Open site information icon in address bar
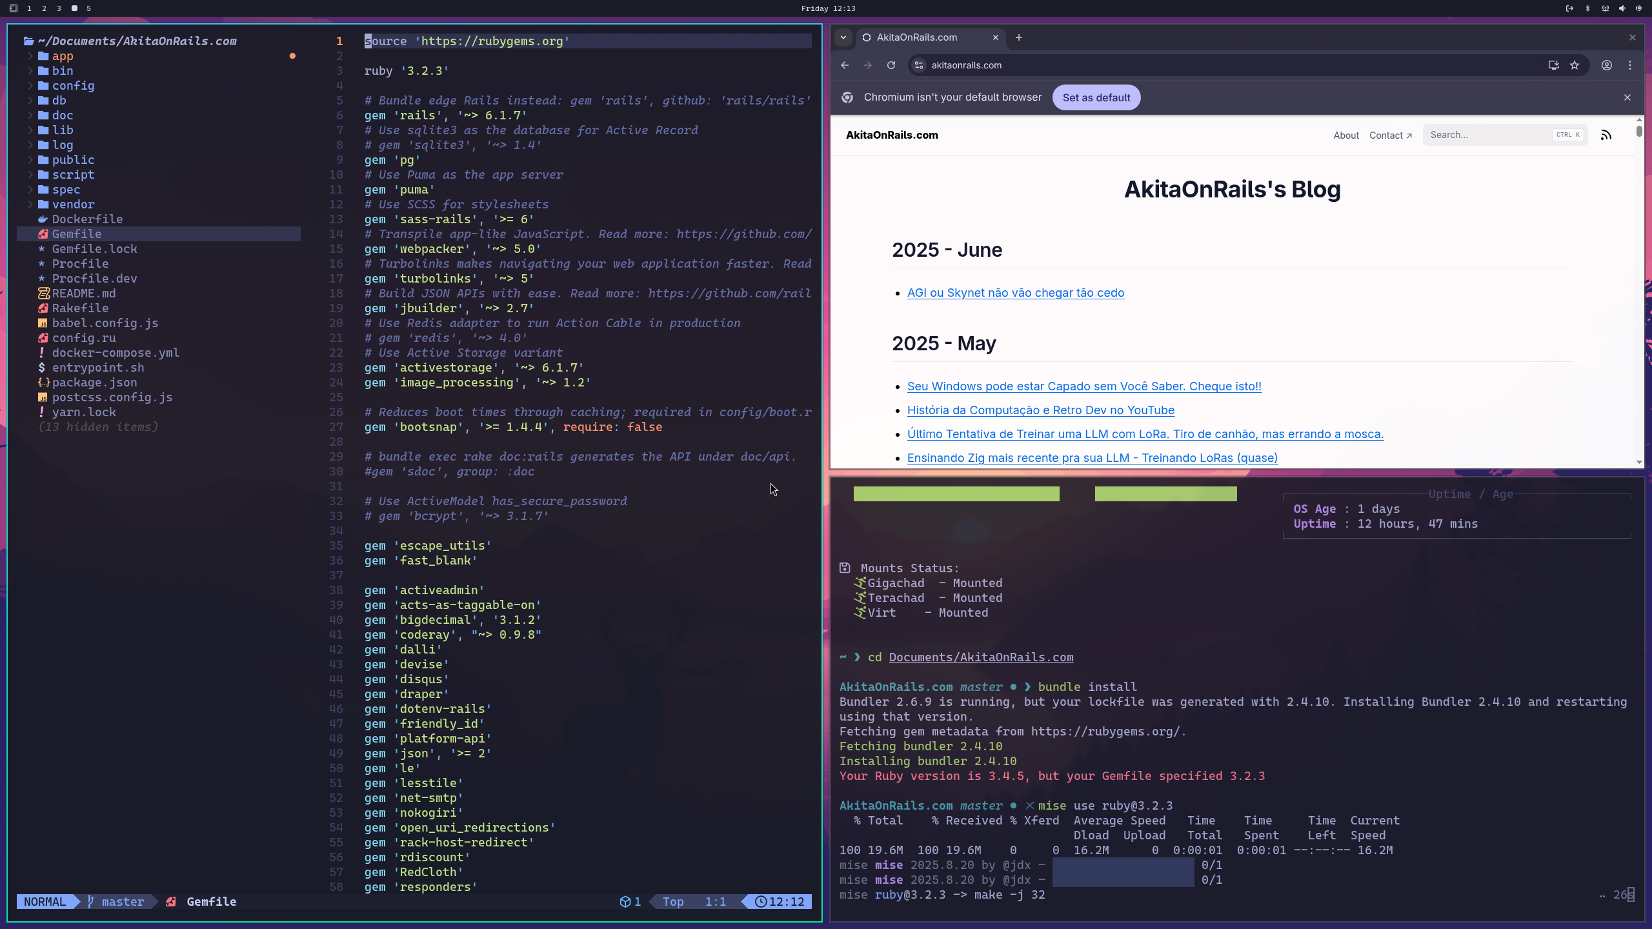 point(919,65)
